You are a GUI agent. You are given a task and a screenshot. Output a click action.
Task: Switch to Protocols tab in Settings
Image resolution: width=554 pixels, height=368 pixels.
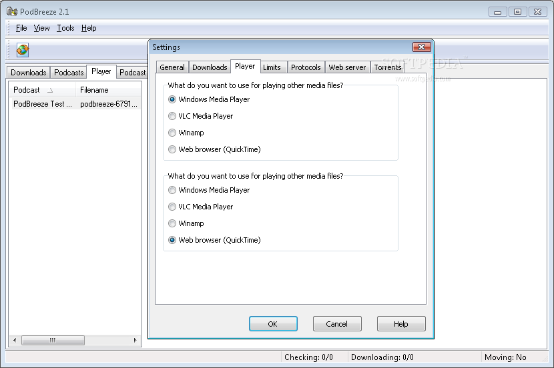[306, 67]
